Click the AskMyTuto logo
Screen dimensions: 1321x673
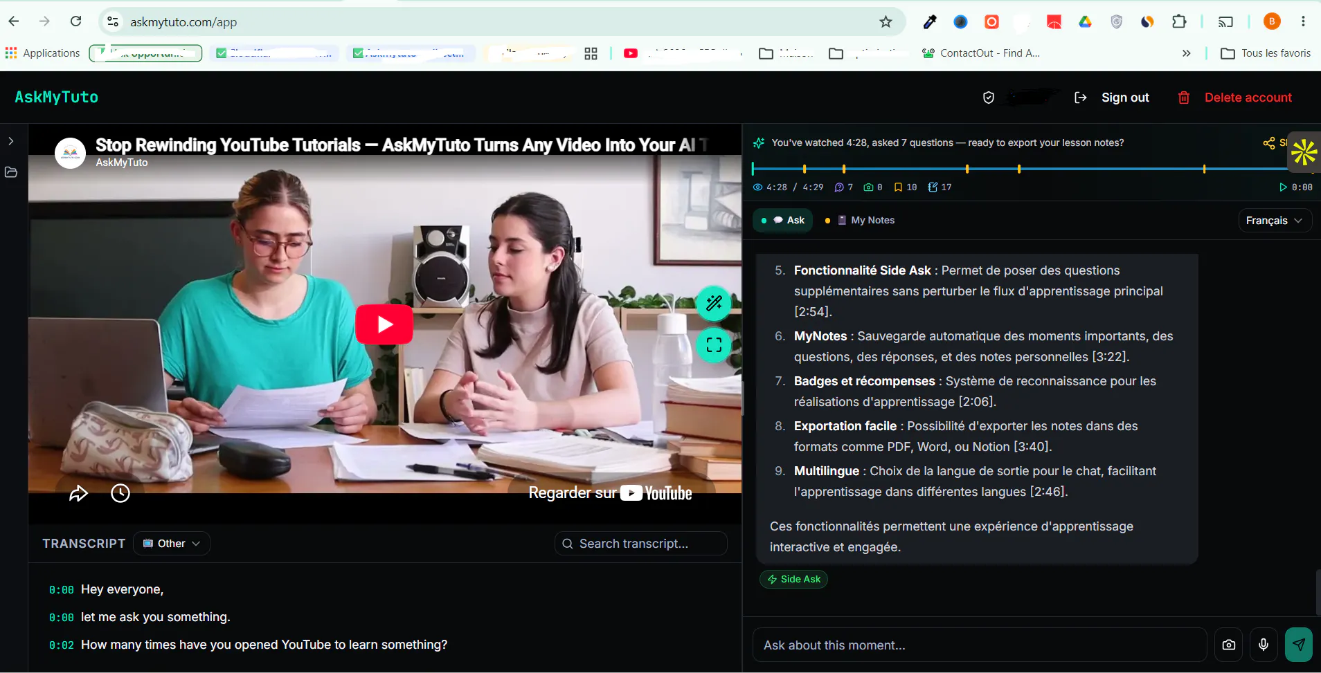click(x=57, y=98)
